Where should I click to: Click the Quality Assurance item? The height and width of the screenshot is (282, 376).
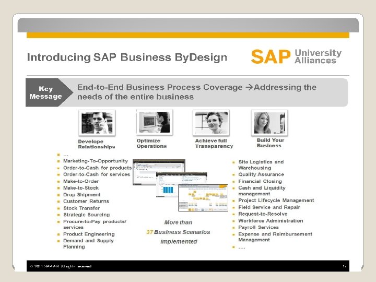coord(261,174)
